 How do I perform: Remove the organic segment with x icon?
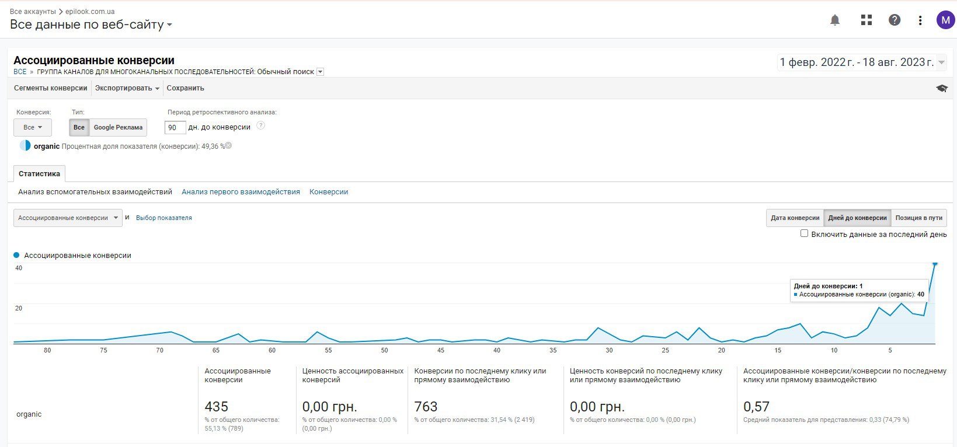229,146
